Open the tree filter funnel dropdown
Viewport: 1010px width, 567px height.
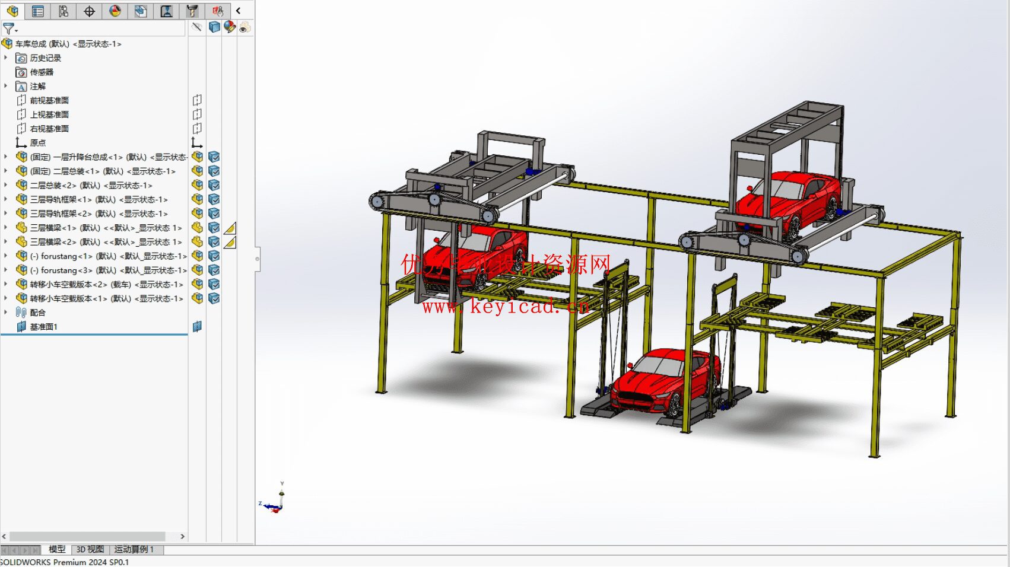(x=10, y=28)
